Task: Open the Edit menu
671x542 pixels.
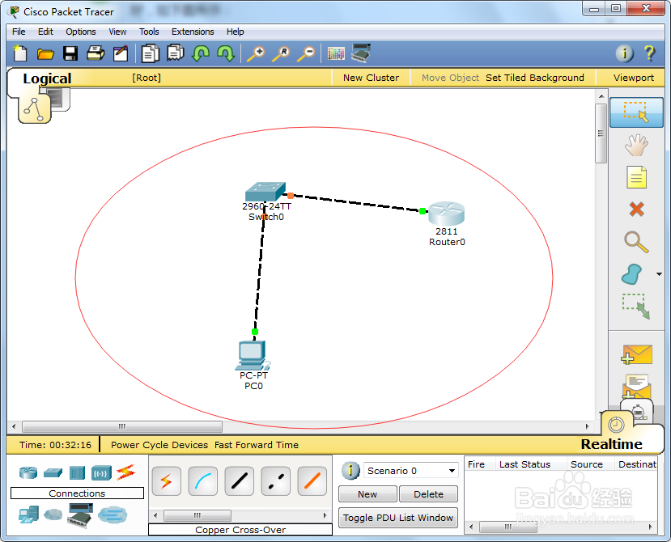Action: [x=45, y=32]
